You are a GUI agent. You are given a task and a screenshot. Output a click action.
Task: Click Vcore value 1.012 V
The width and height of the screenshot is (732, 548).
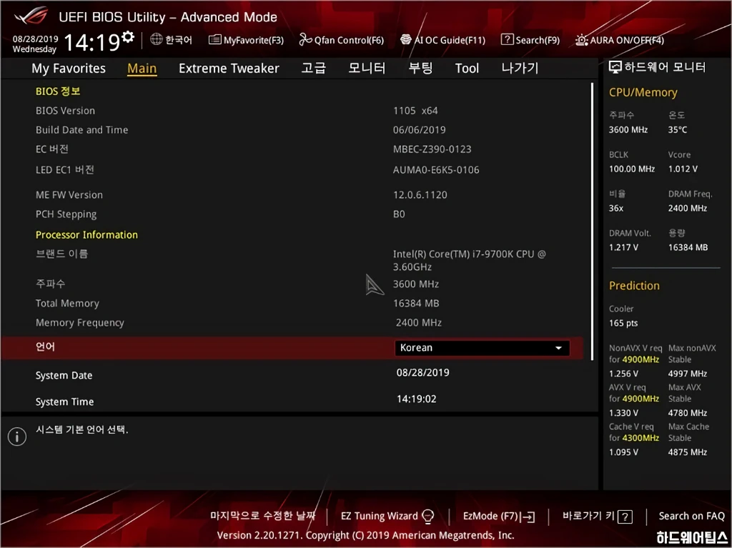[683, 169]
